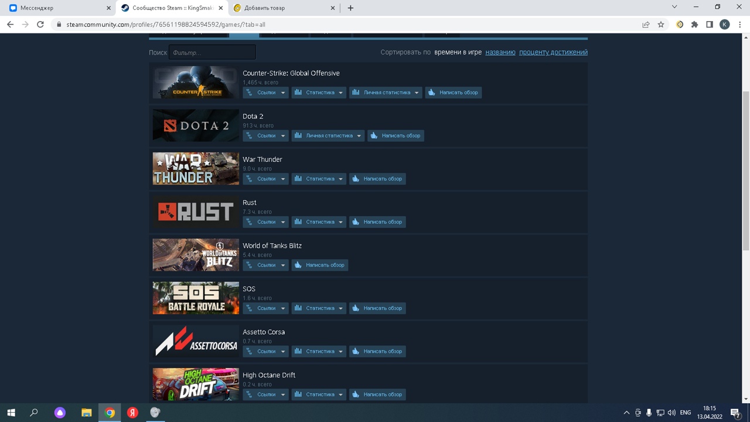Open Chrome three-dot menu
This screenshot has width=750, height=422.
pyautogui.click(x=739, y=25)
